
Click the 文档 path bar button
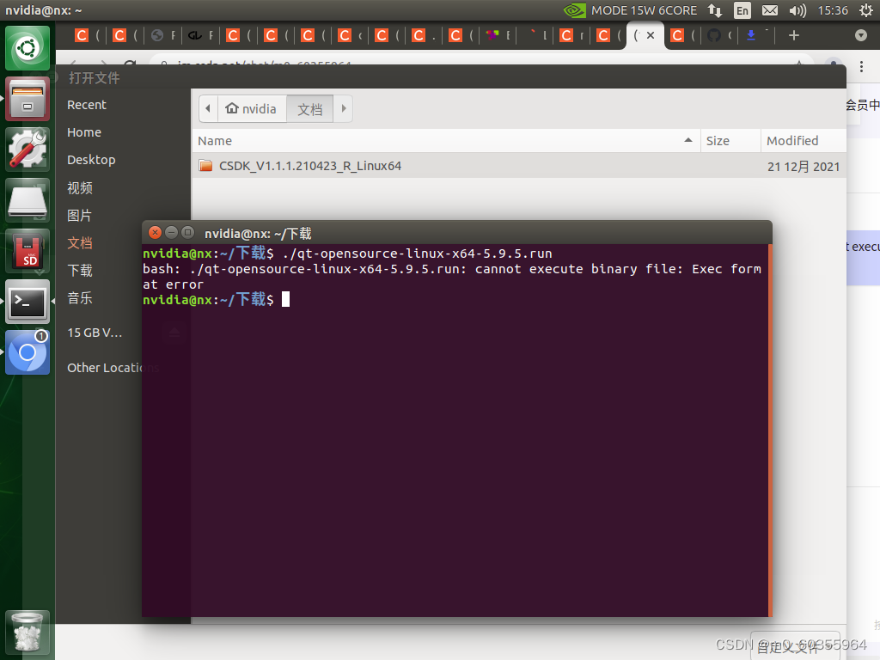(309, 108)
